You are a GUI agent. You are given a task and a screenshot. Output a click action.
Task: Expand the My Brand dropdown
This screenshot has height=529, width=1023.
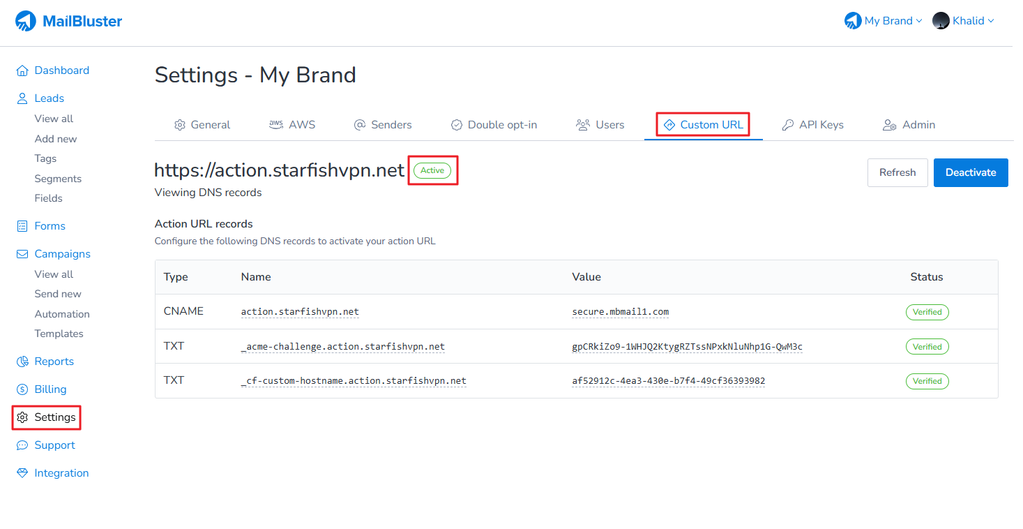click(x=884, y=21)
